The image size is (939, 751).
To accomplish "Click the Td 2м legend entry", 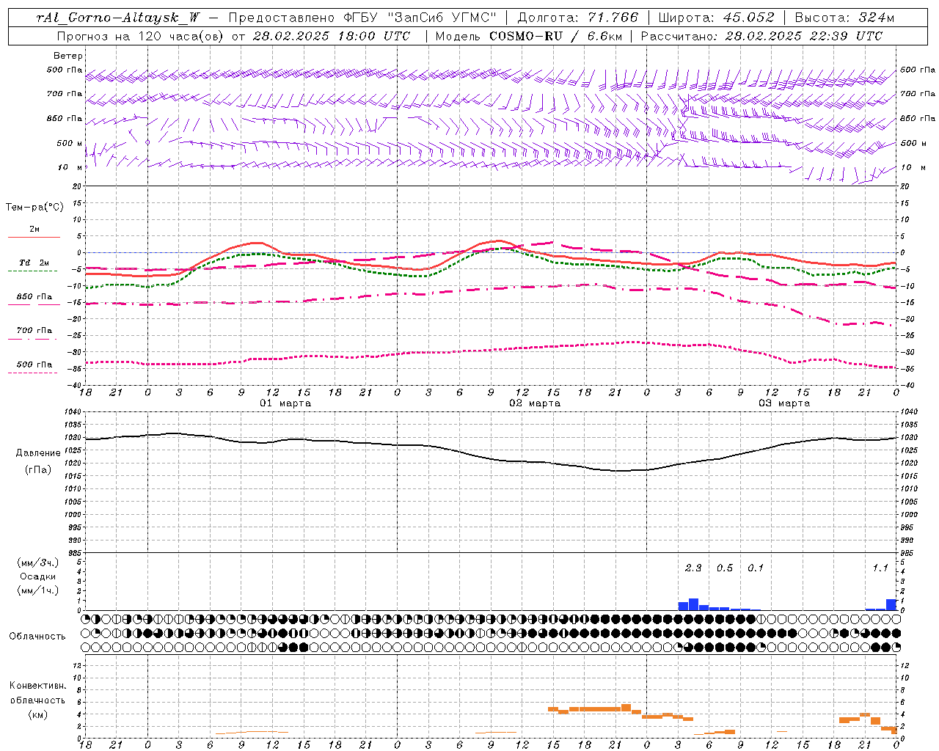I will (34, 263).
